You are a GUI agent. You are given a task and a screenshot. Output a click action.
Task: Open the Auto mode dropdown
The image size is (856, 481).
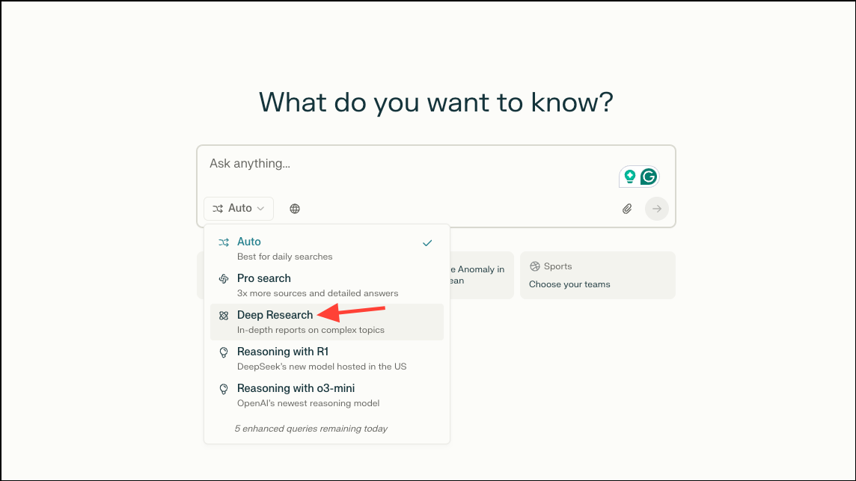239,208
